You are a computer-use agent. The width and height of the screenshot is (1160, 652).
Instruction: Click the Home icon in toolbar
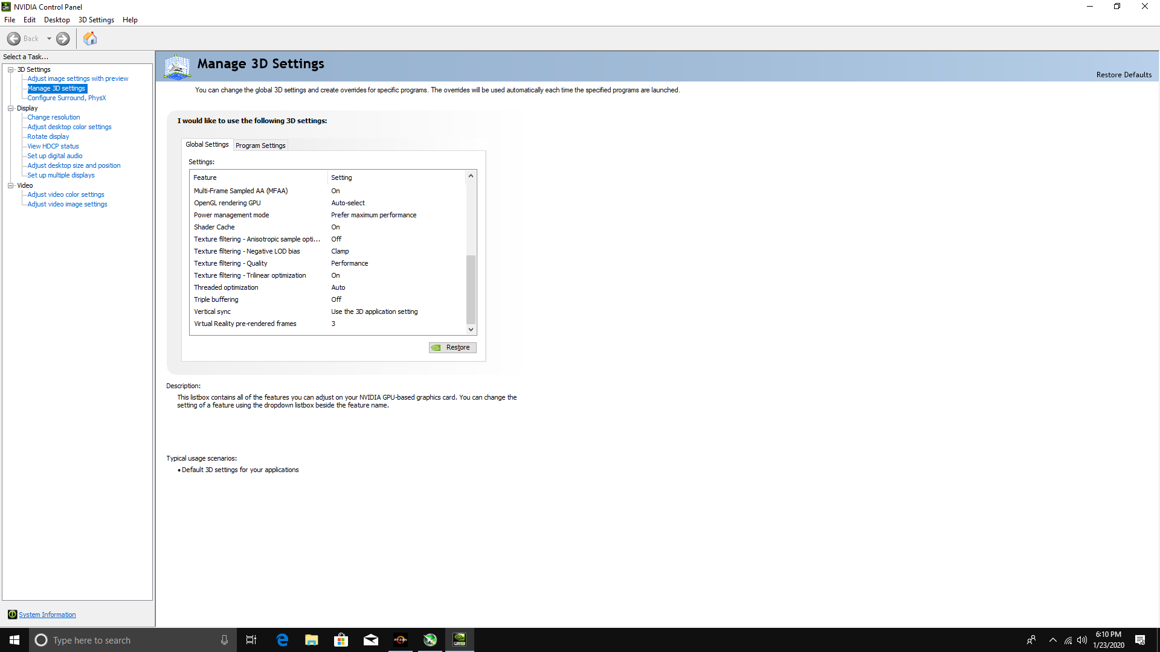90,39
